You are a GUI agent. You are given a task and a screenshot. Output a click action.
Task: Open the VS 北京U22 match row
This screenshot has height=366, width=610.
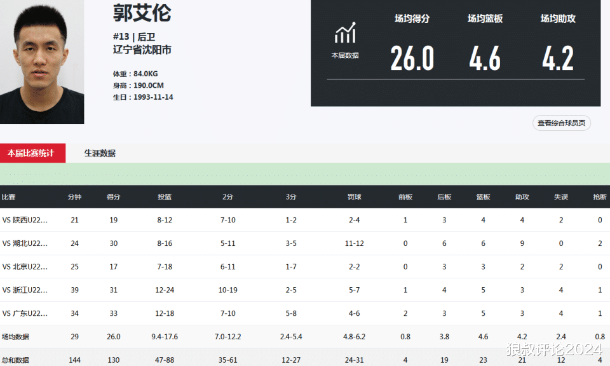pos(305,267)
